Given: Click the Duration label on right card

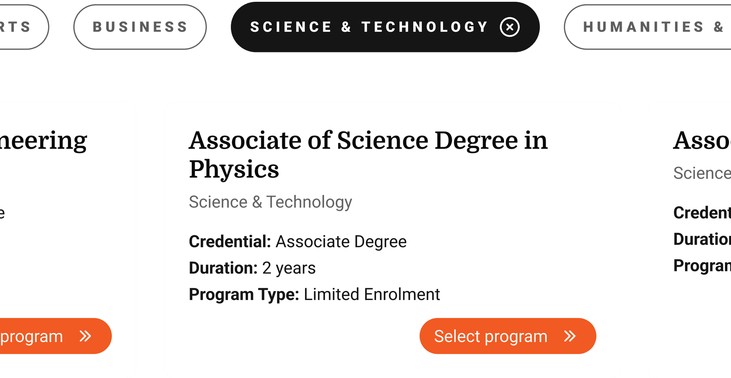Looking at the screenshot, I should [702, 239].
